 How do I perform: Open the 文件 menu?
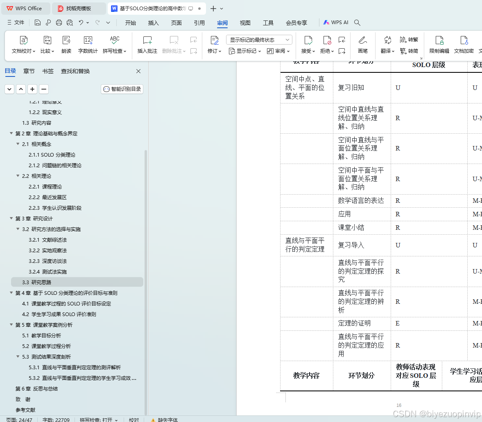click(x=16, y=22)
